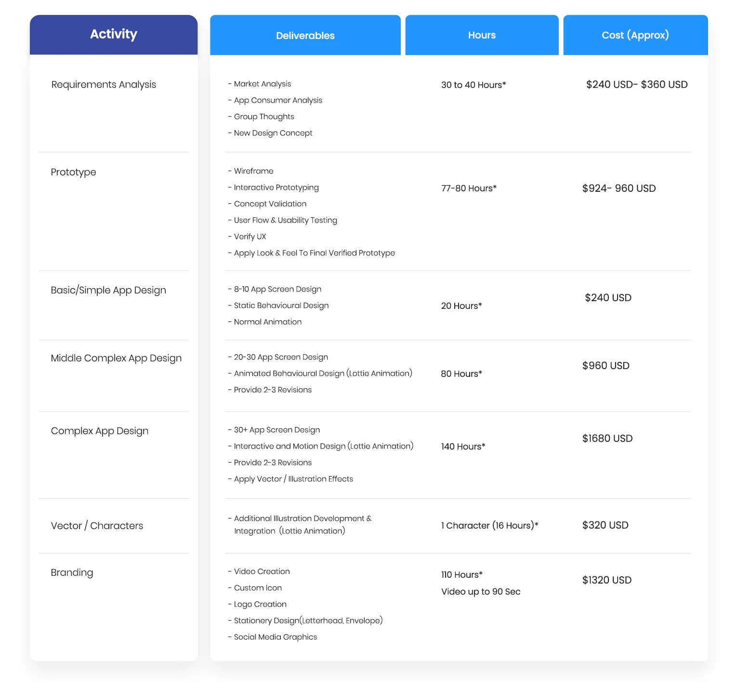The height and width of the screenshot is (690, 737).
Task: Click the Vector / Characters activity
Action: point(97,526)
